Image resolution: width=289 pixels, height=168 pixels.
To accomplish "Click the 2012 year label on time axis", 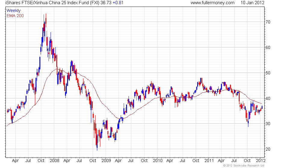I will coord(261,161).
